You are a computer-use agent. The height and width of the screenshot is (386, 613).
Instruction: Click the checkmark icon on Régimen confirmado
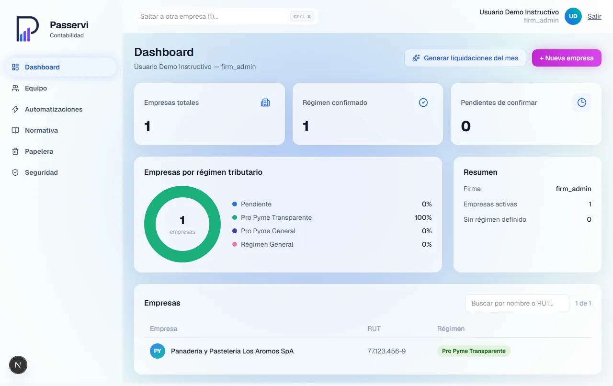(423, 102)
